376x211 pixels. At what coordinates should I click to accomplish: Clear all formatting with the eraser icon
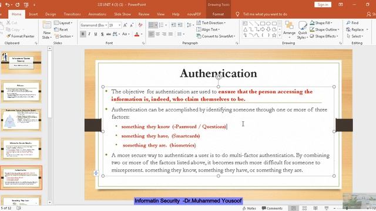pyautogui.click(x=140, y=25)
